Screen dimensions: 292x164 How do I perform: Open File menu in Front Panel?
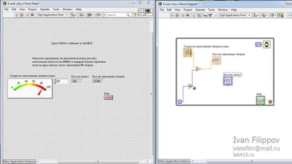[x=6, y=9]
